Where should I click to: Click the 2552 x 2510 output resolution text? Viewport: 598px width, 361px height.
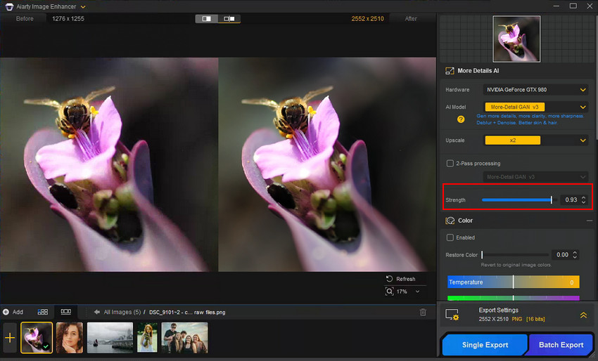368,19
